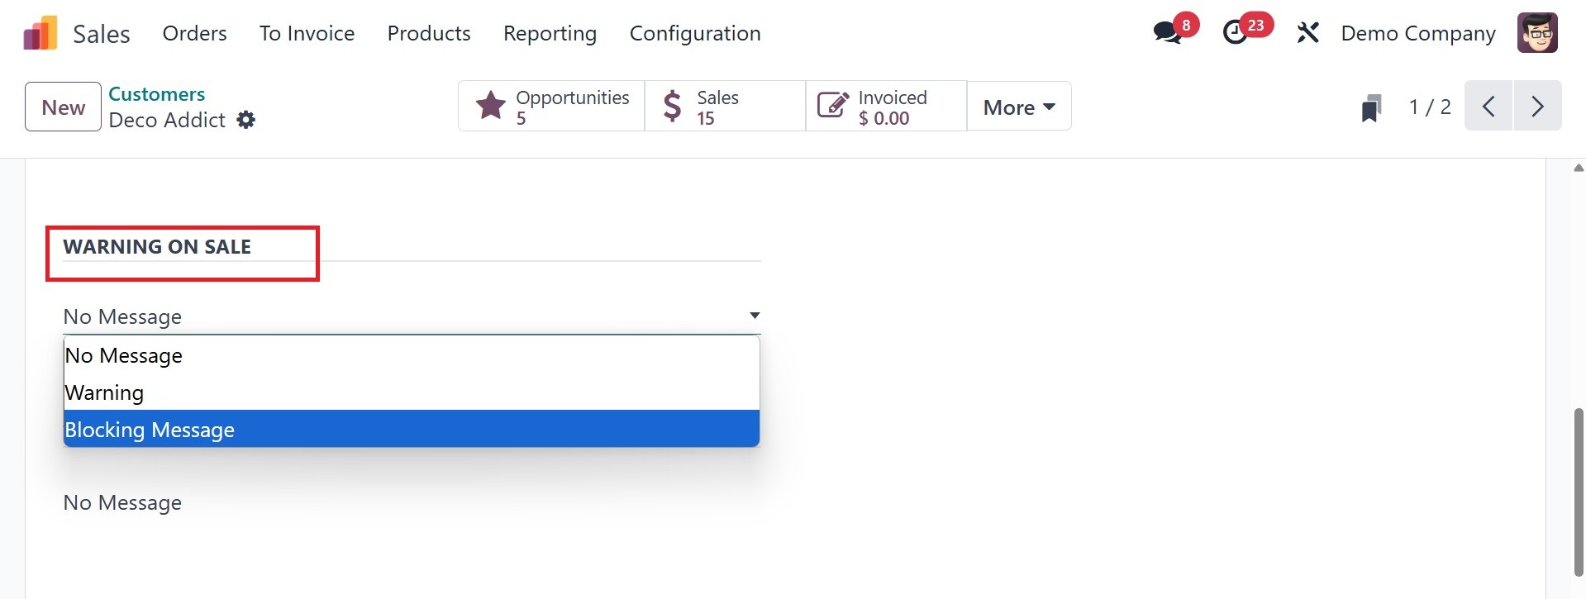This screenshot has width=1586, height=599.
Task: Click the vertical scrollbar thumb
Action: pos(1579,492)
